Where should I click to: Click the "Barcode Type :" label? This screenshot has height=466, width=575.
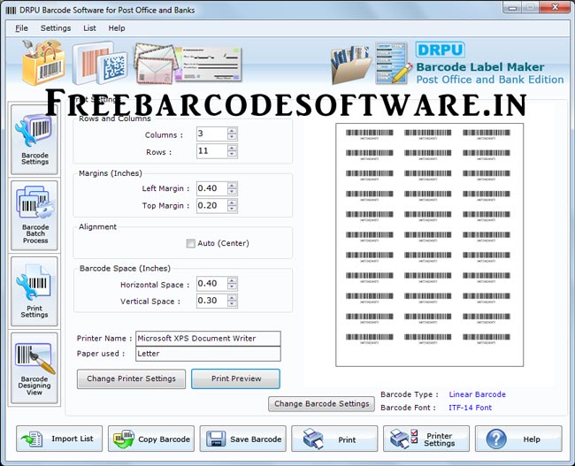410,394
